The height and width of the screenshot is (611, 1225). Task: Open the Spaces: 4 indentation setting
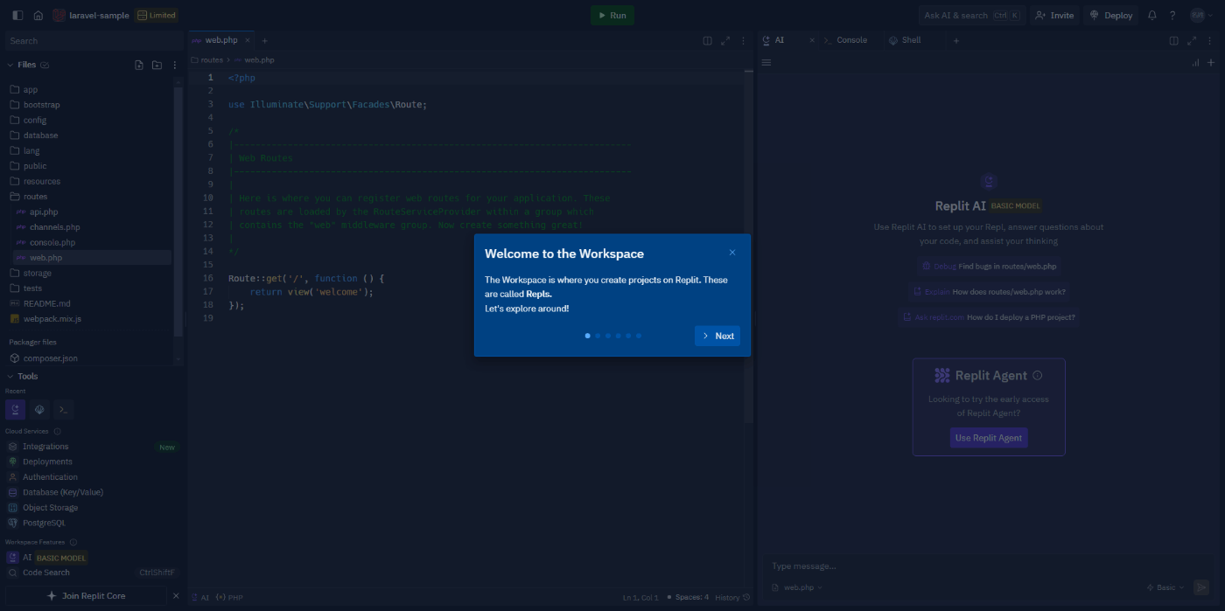688,597
